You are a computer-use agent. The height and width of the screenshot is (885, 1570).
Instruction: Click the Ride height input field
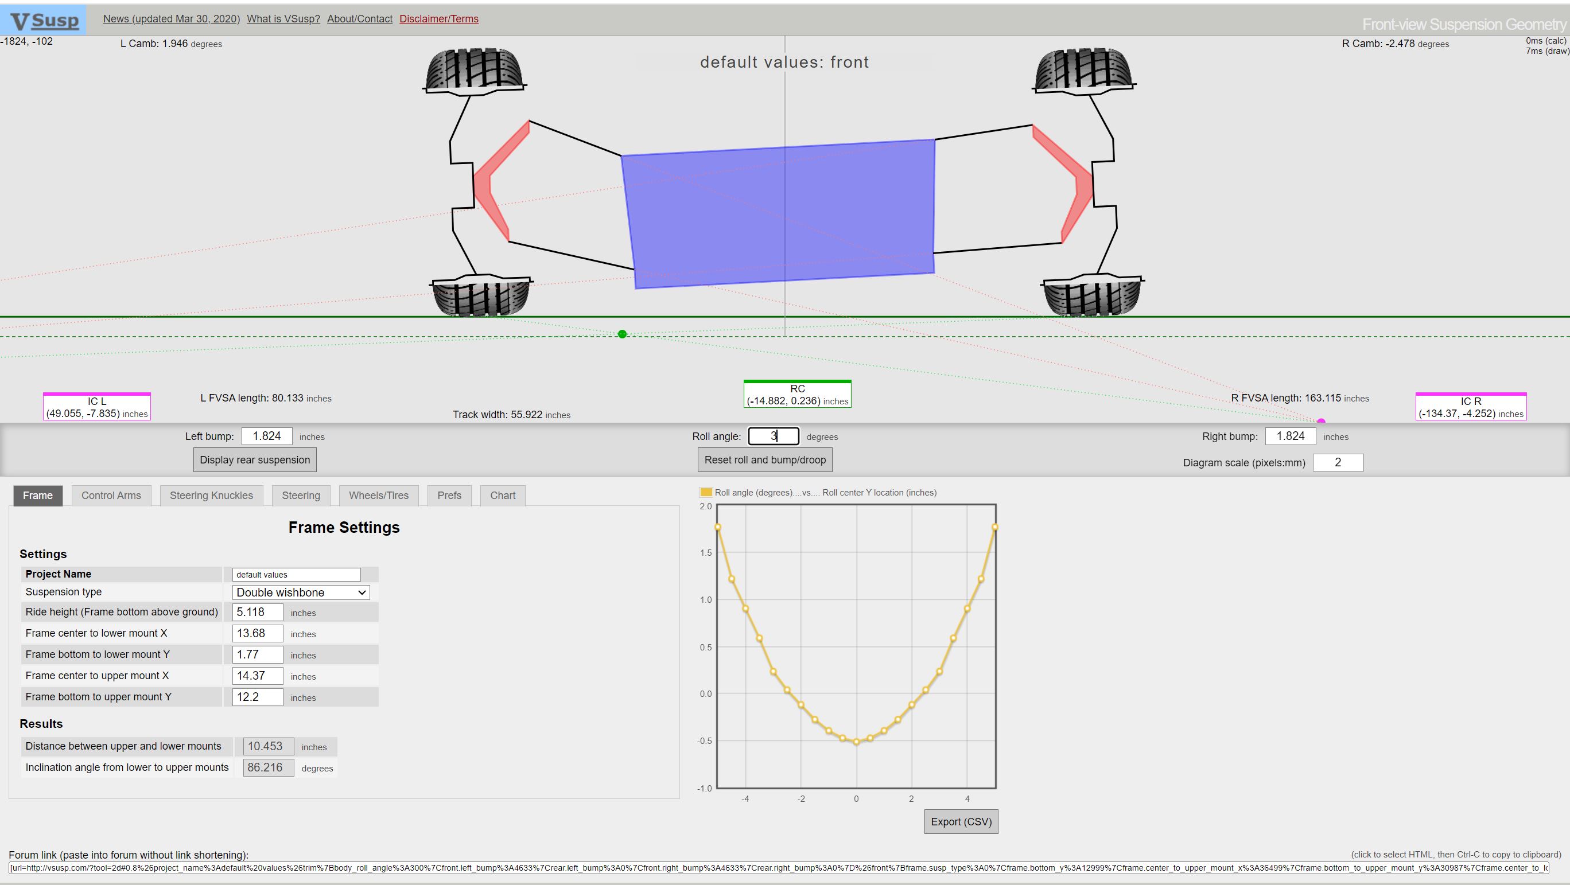[x=257, y=612]
